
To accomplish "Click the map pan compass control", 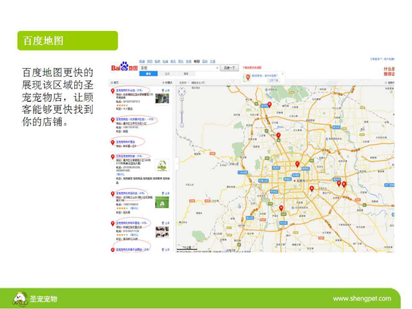I will 182,91.
